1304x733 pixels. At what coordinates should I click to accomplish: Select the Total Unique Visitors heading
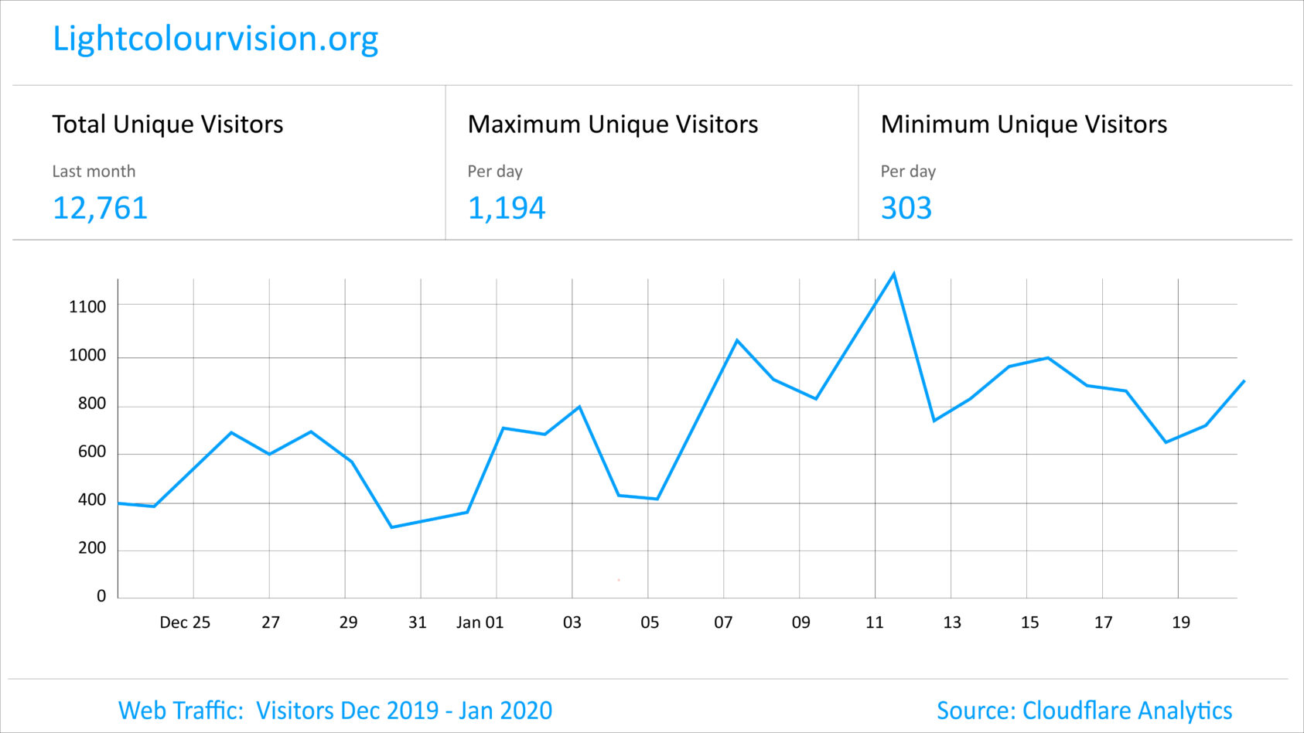[x=167, y=124]
